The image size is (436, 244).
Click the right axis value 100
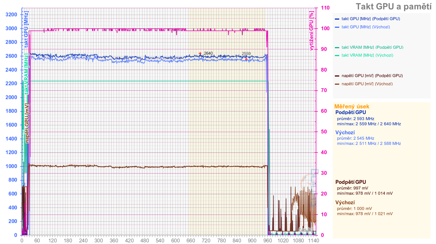pos(325,29)
